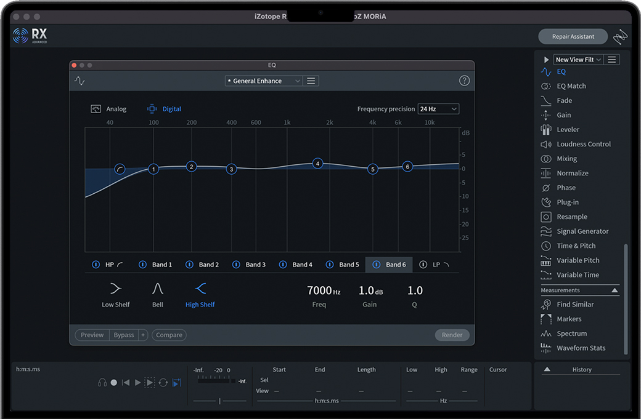Select the High Shelf filter shape
The width and height of the screenshot is (641, 419).
[x=200, y=289]
